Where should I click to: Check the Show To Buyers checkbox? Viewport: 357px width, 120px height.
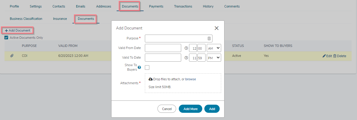[147, 67]
